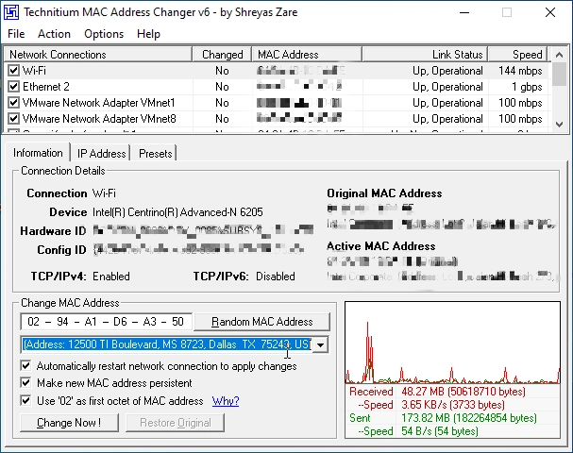Click the 1 gbps speed cell
Screen dimensions: 573x453
point(527,87)
